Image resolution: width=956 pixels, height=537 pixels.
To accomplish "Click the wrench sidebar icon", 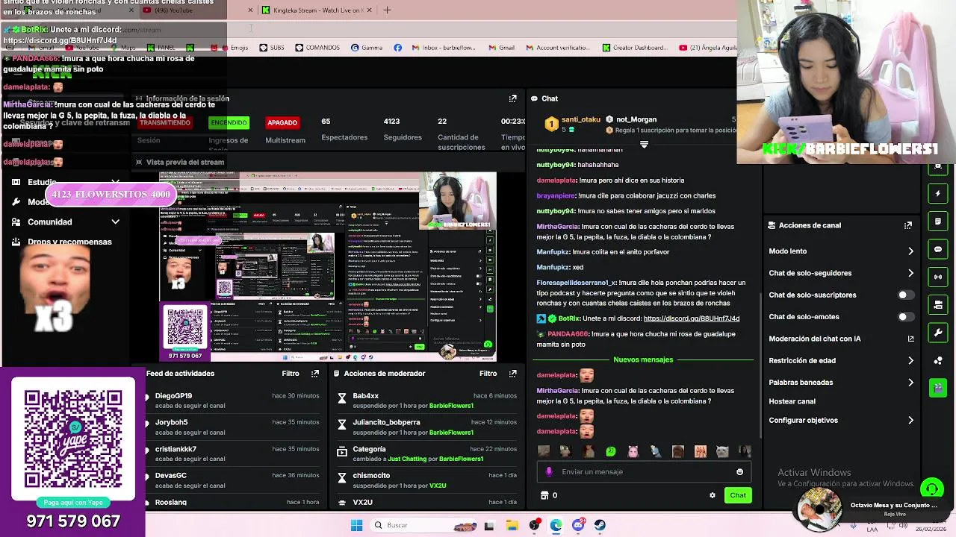I will point(938,332).
